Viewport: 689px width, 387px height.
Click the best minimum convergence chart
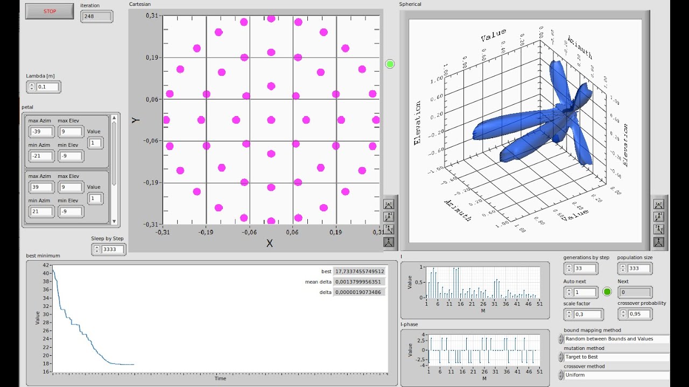click(x=220, y=318)
